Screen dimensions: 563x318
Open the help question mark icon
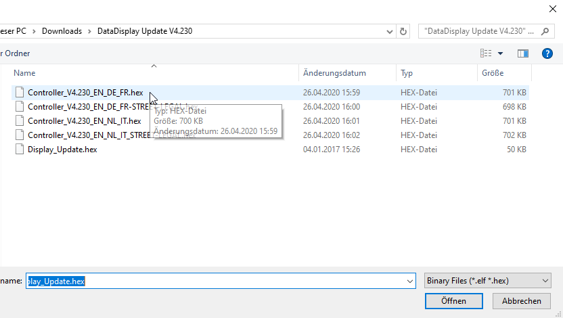coord(547,53)
